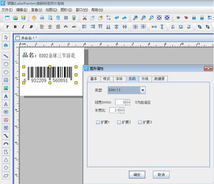Image resolution: width=214 pixels, height=184 pixels.
Task: Click the open file folder icon
Action: [x=15, y=18]
